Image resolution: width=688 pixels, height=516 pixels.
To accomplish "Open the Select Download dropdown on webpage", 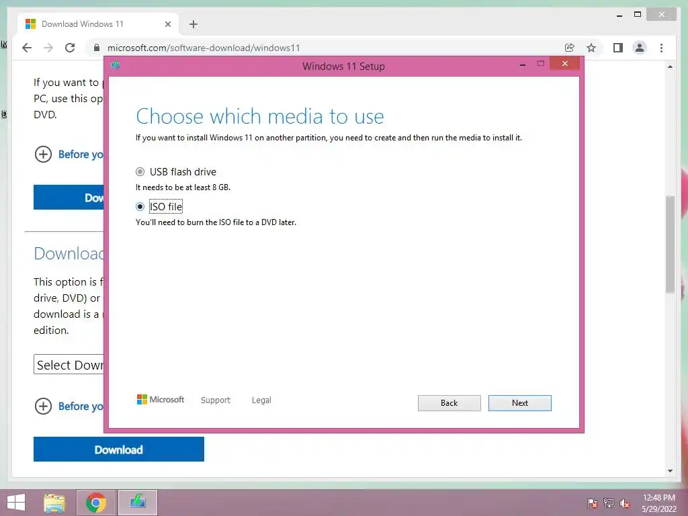I will [x=69, y=365].
